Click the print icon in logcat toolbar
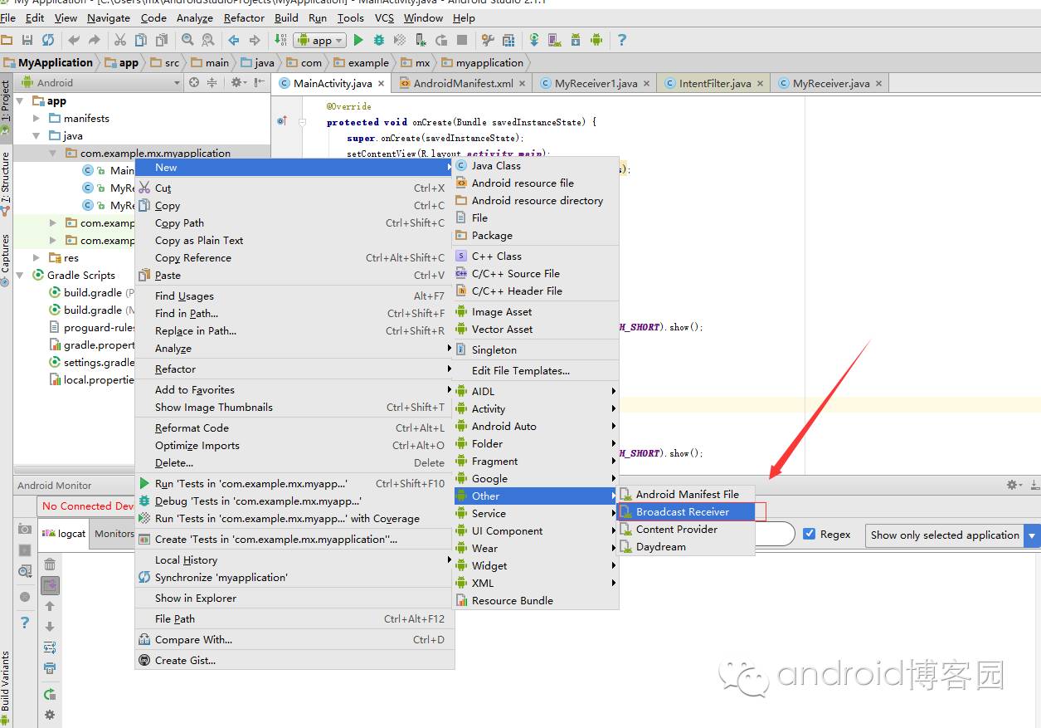The width and height of the screenshot is (1041, 728). (x=50, y=668)
